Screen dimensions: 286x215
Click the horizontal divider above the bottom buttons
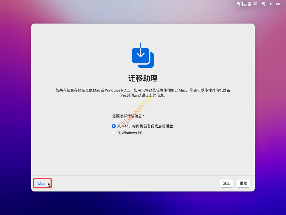tap(143, 176)
